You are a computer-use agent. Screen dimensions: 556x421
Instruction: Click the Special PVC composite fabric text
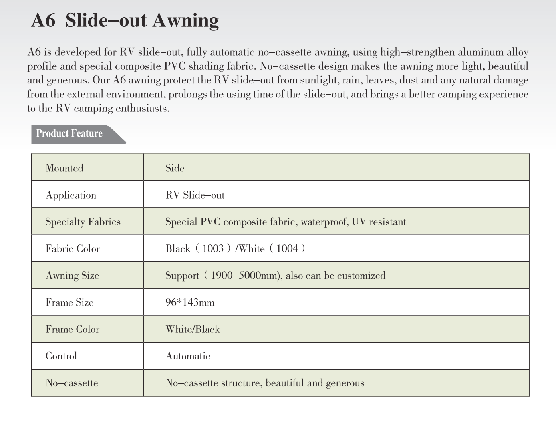286,222
